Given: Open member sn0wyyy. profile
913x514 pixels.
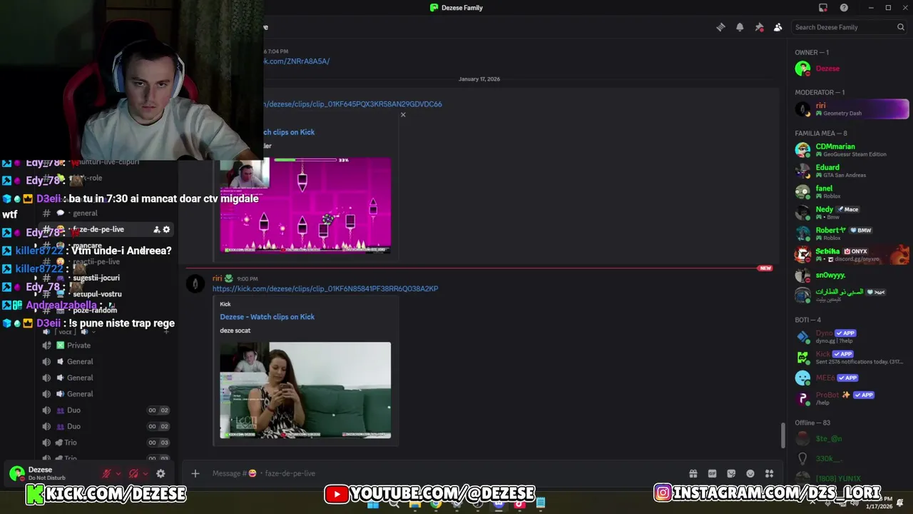Looking at the screenshot, I should [850, 275].
